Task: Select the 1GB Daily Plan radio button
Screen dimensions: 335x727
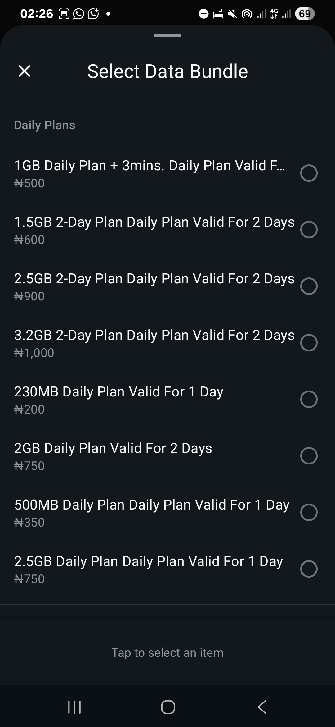Action: click(x=309, y=173)
